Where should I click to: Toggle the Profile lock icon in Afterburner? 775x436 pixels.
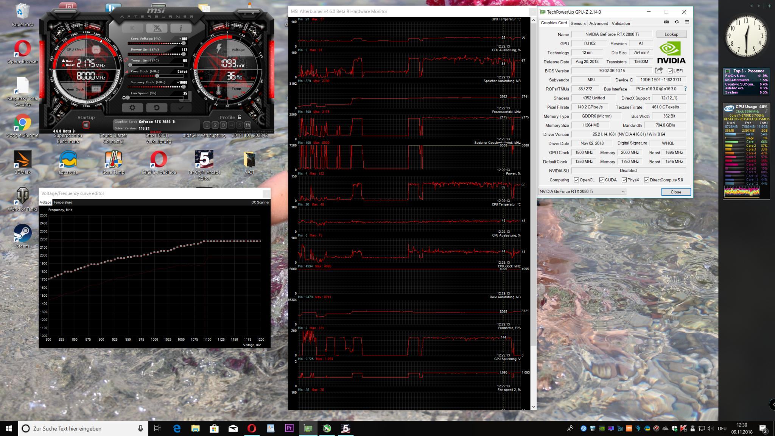point(240,117)
